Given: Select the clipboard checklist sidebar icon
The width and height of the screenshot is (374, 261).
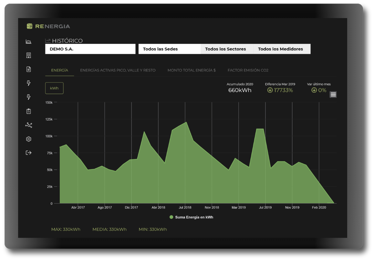Looking at the screenshot, I should [x=28, y=111].
